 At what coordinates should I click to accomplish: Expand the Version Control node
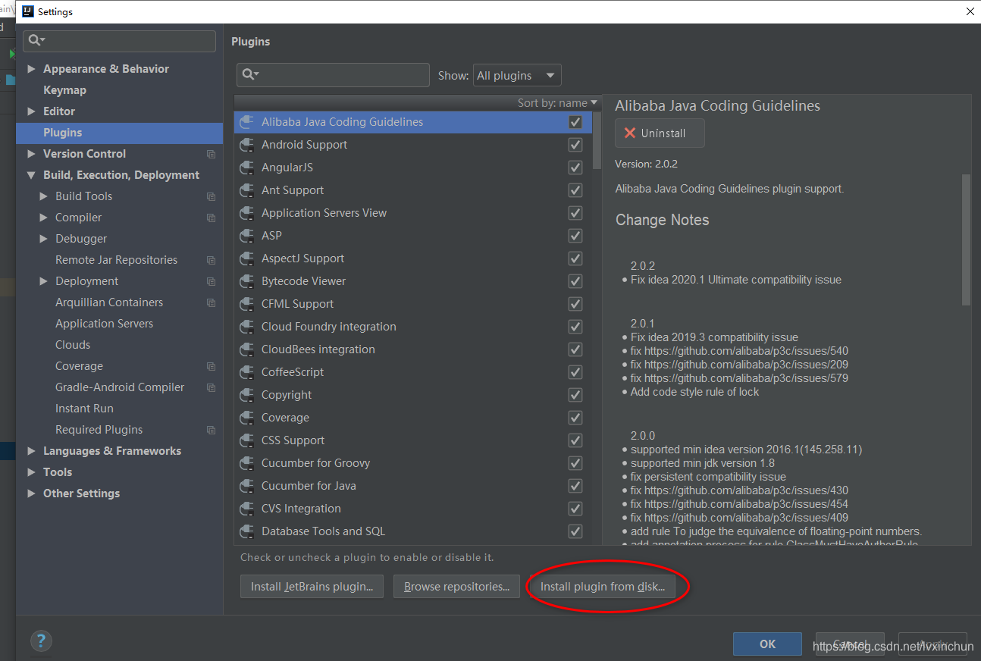(31, 154)
